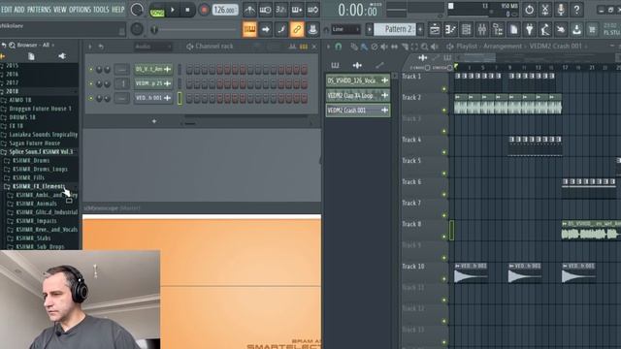Click the note/clip grouping stamp icon
This screenshot has height=349, width=621.
(312, 29)
